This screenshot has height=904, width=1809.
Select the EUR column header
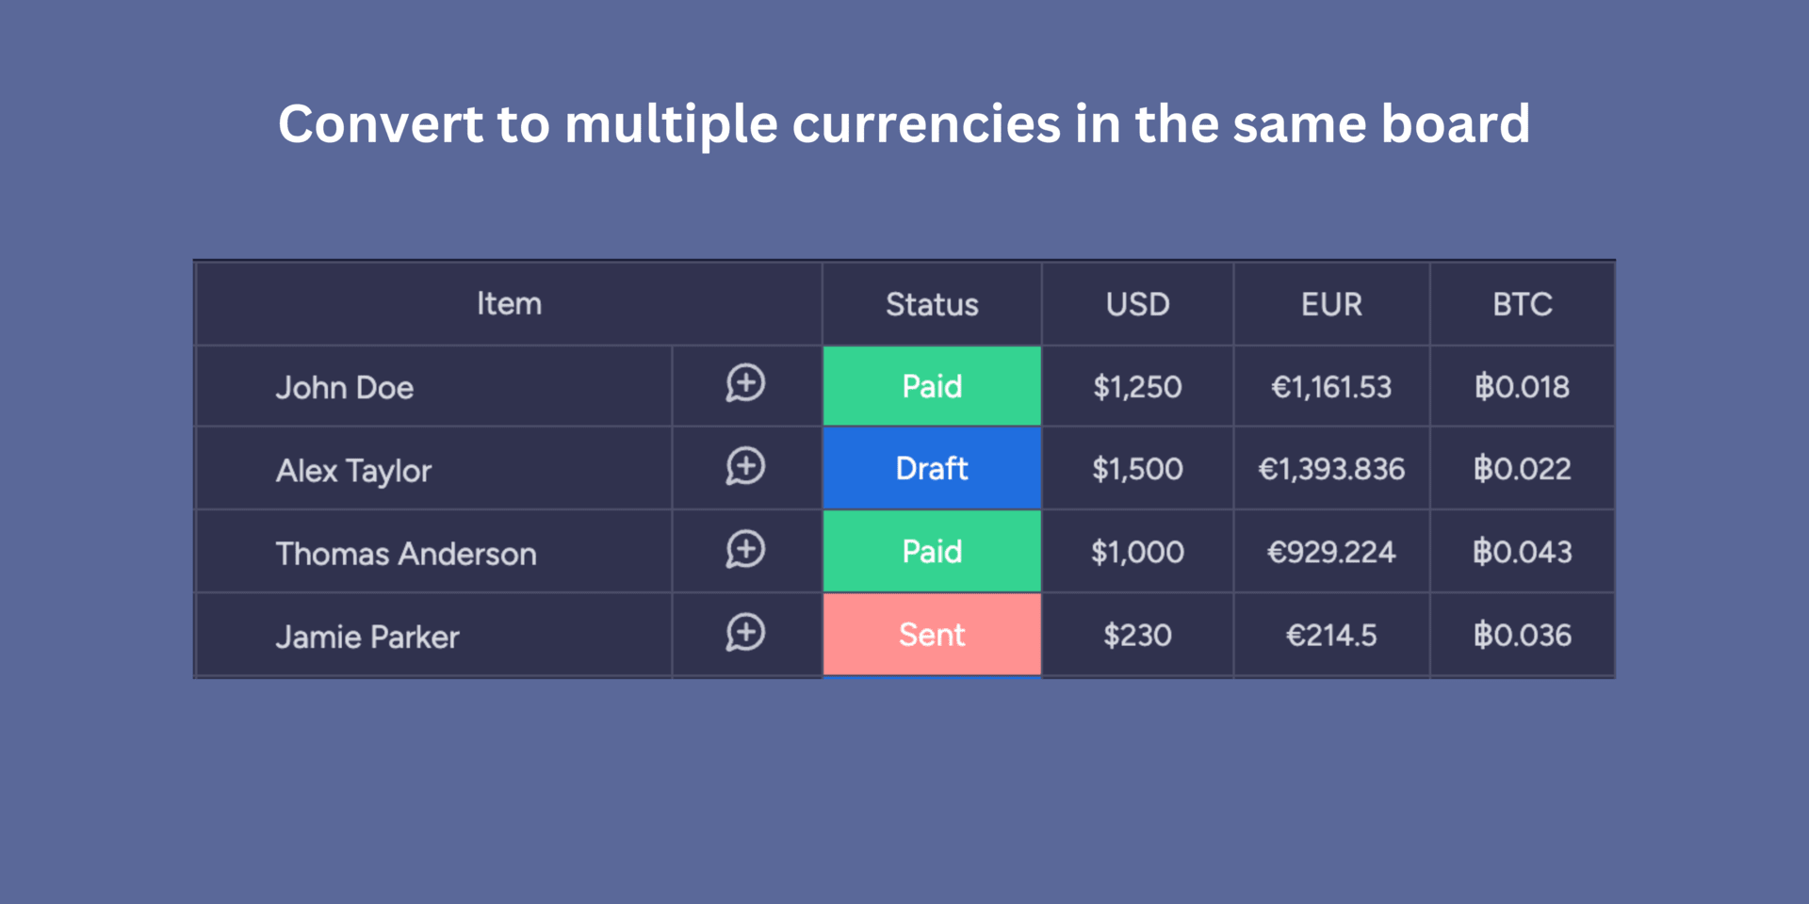tap(1331, 304)
